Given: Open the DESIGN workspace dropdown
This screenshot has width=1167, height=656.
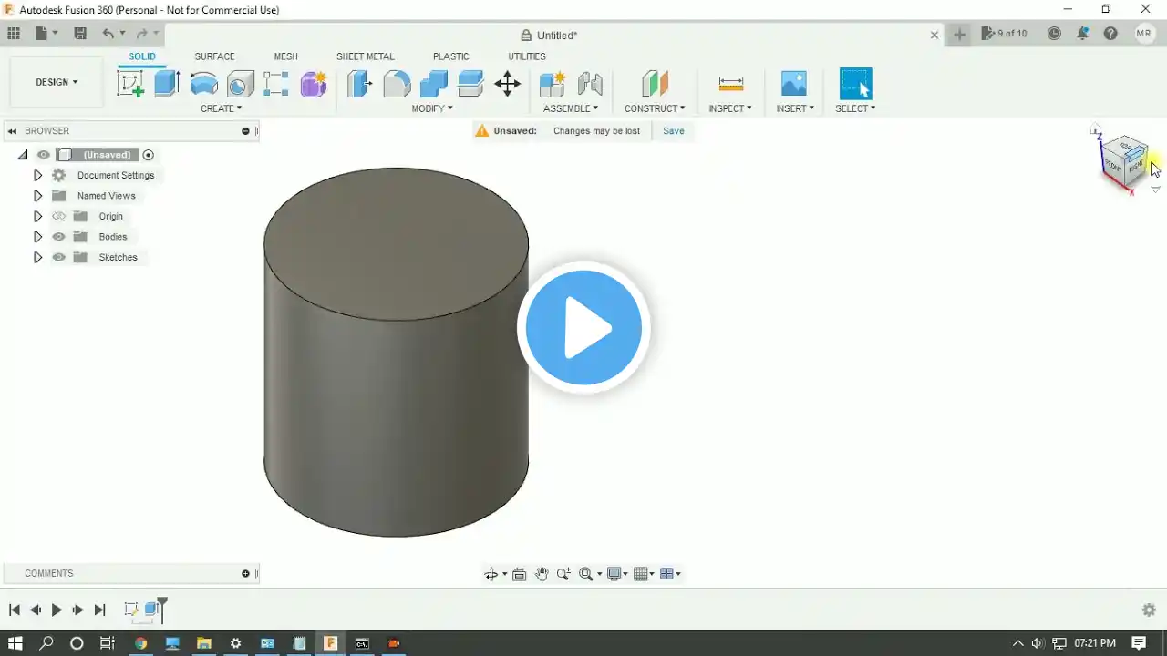Looking at the screenshot, I should click(x=57, y=82).
